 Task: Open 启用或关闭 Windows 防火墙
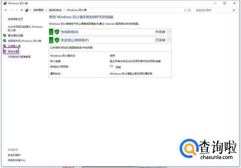click(24, 41)
